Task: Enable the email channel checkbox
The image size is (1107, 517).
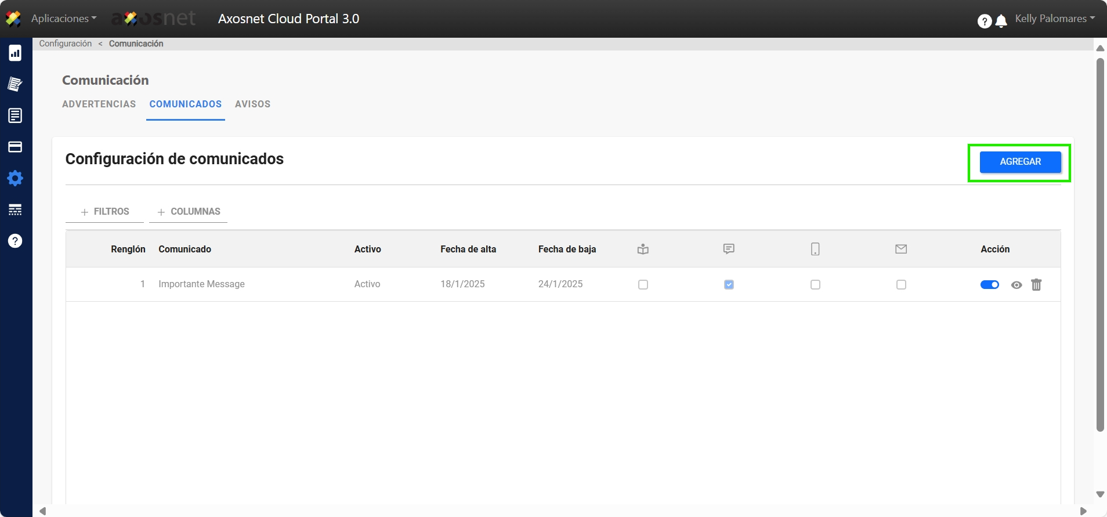Action: [901, 285]
